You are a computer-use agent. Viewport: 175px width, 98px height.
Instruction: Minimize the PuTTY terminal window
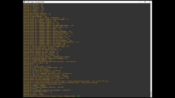[140, 2]
